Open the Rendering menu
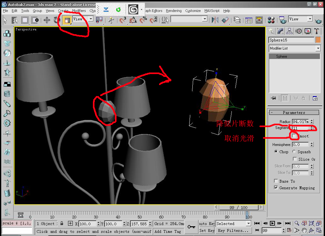 [174, 11]
